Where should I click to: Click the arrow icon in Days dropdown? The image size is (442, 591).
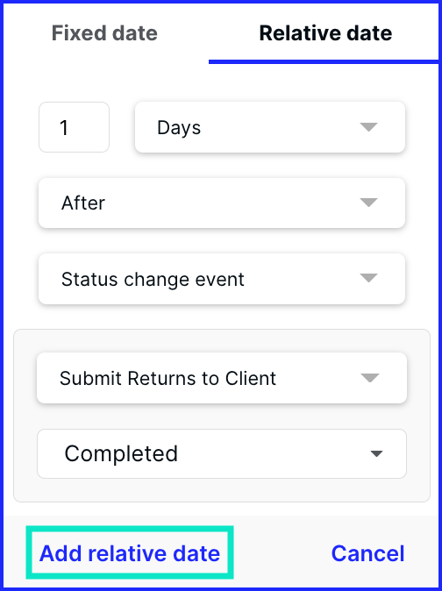368,127
